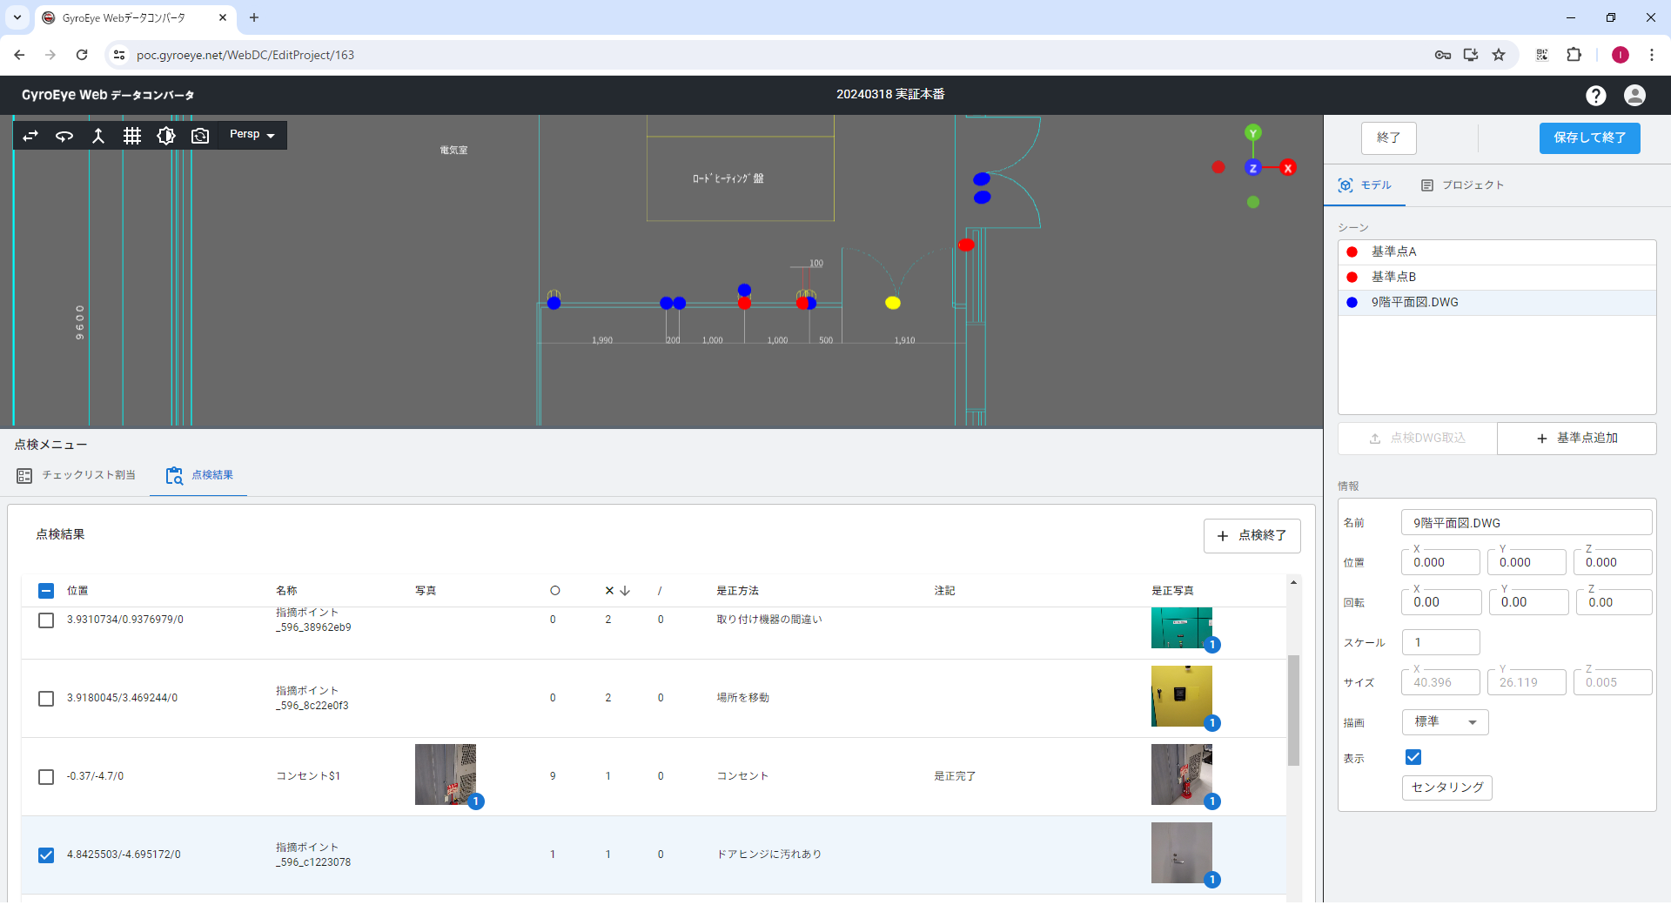Open the browser extensions puzzle icon
The image size is (1671, 905).
(x=1574, y=55)
